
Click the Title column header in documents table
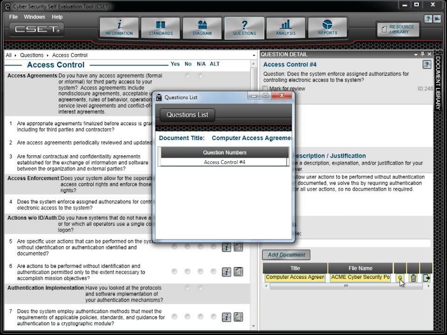(x=295, y=268)
